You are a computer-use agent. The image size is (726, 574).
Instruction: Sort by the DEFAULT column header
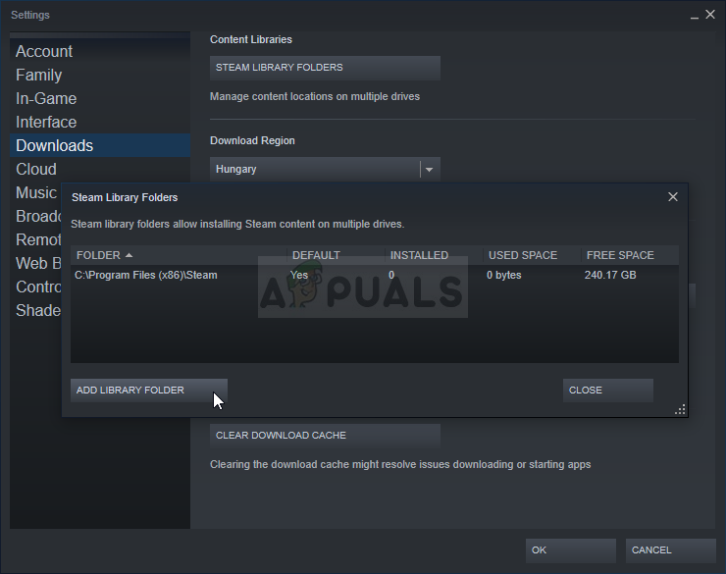(x=336, y=255)
